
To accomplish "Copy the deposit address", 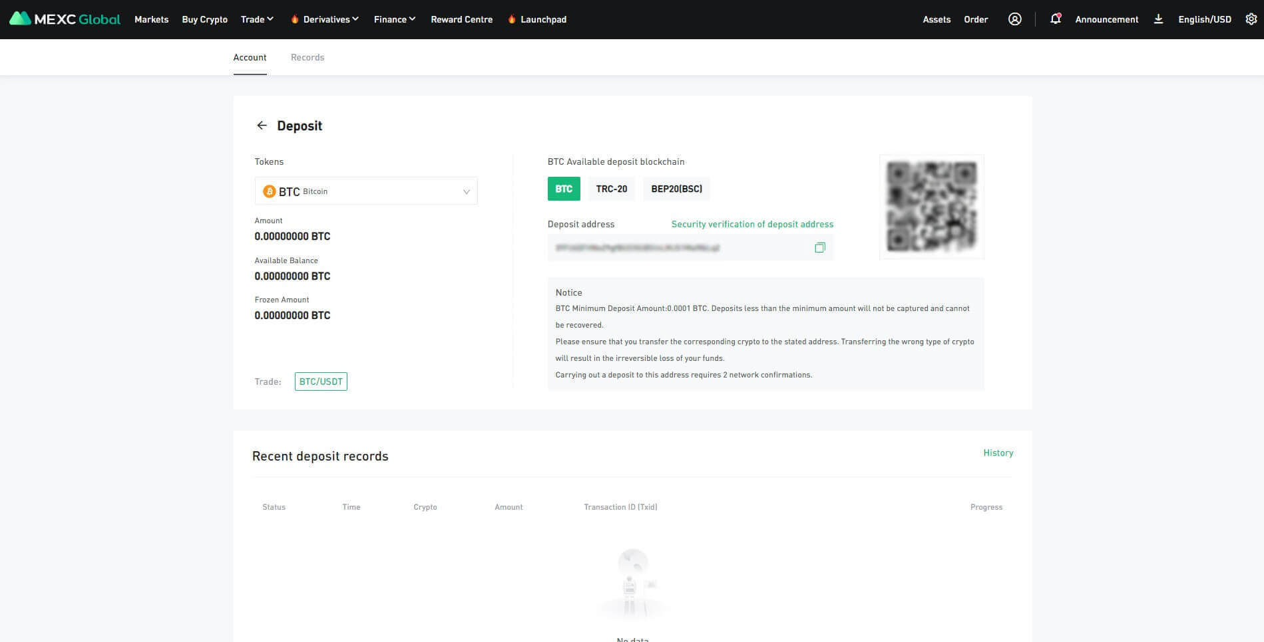I will 819,248.
